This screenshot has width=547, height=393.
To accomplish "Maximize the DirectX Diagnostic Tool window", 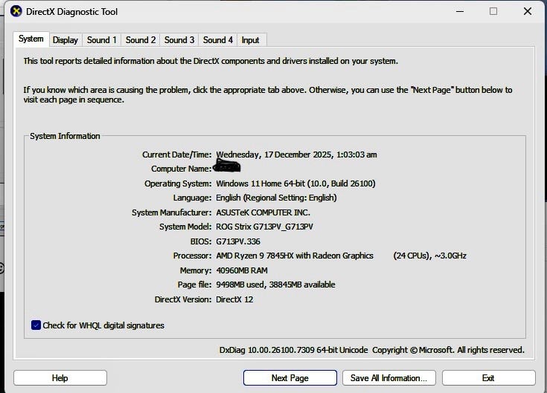I will click(493, 11).
